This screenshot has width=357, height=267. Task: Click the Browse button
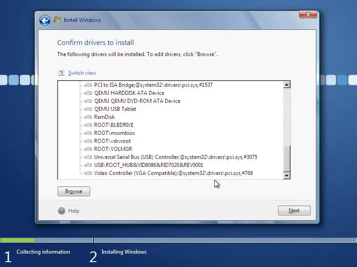pos(74,191)
